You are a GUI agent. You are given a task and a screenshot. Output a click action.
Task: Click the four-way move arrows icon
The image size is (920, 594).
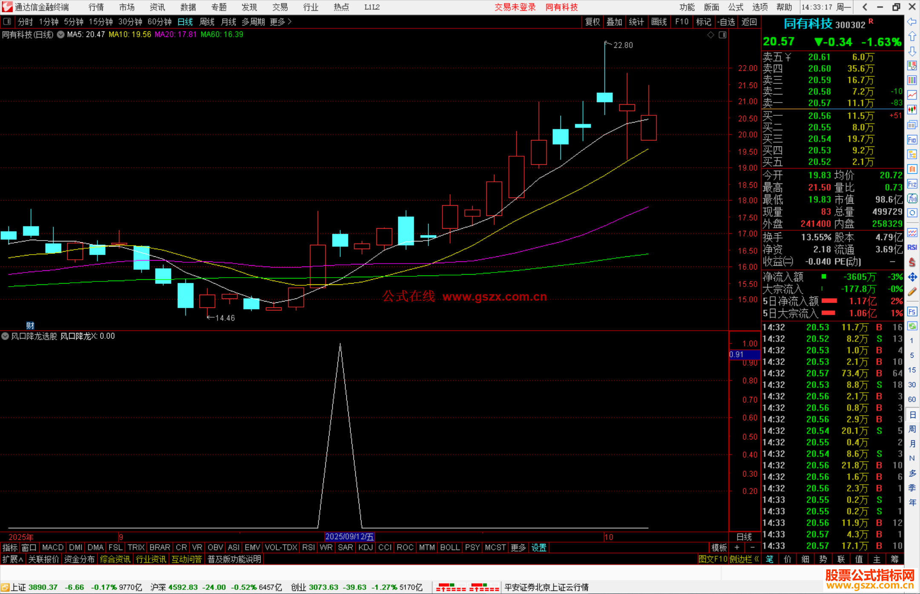(x=912, y=277)
